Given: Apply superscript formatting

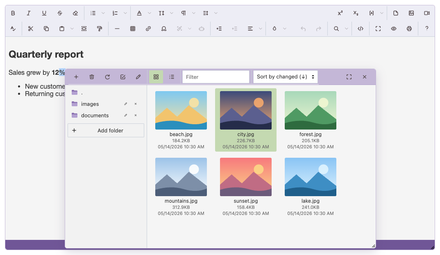Looking at the screenshot, I should coord(340,13).
